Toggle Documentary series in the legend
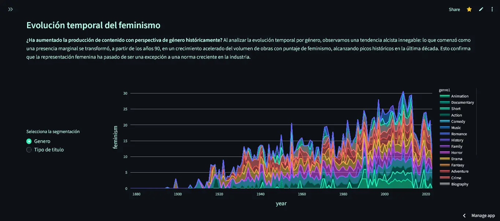 462,103
